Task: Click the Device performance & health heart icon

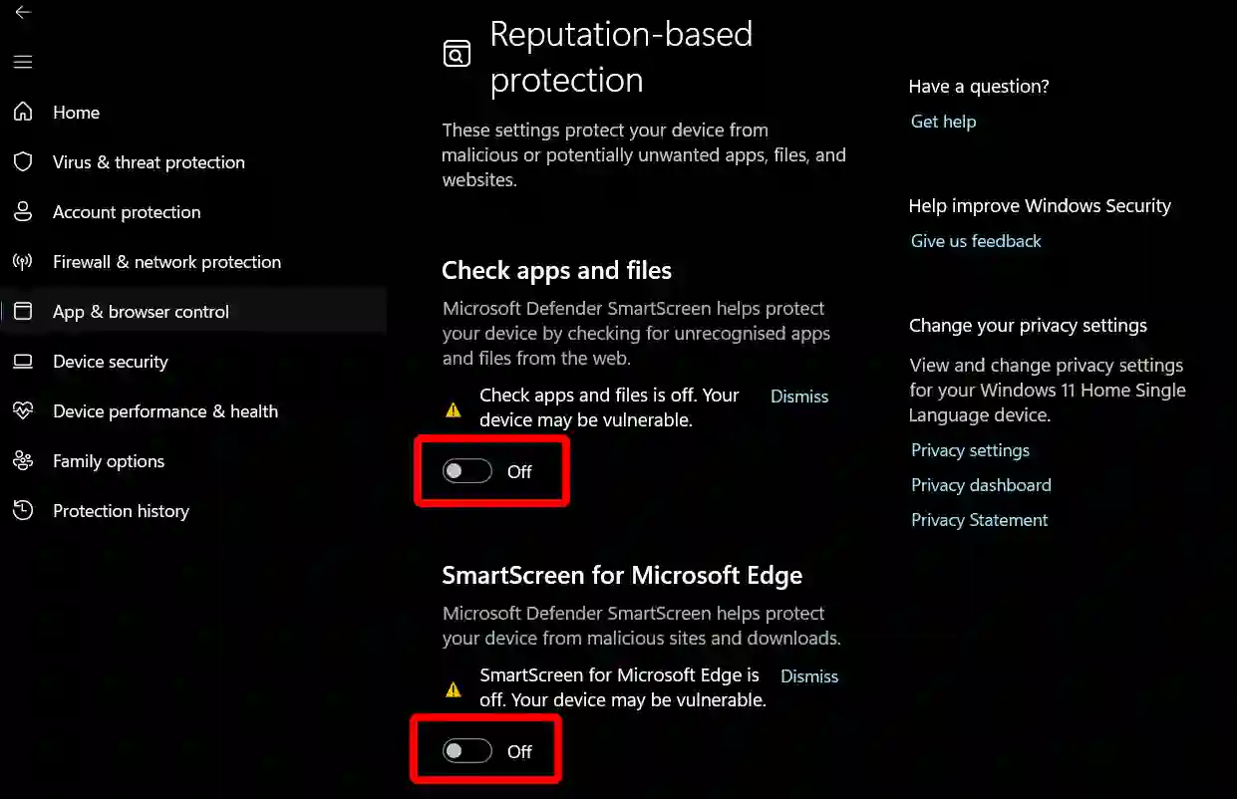Action: pos(22,410)
